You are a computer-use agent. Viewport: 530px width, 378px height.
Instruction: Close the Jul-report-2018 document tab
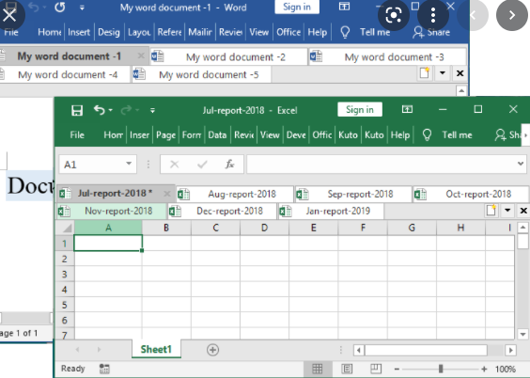pos(167,194)
